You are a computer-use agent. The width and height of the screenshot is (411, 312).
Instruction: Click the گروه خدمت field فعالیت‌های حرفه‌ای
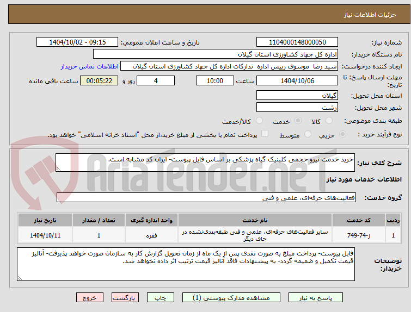(206, 198)
